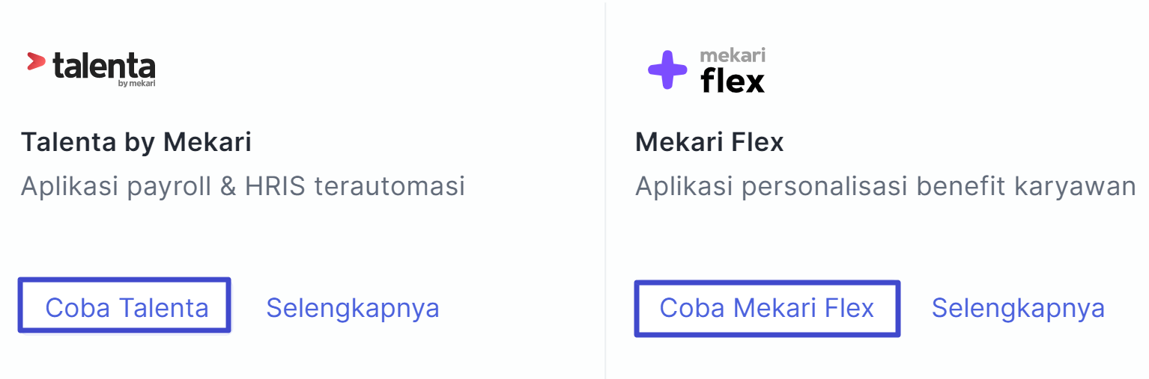Click the empty area below the Talenta description
1149x379 pixels.
[x=243, y=239]
